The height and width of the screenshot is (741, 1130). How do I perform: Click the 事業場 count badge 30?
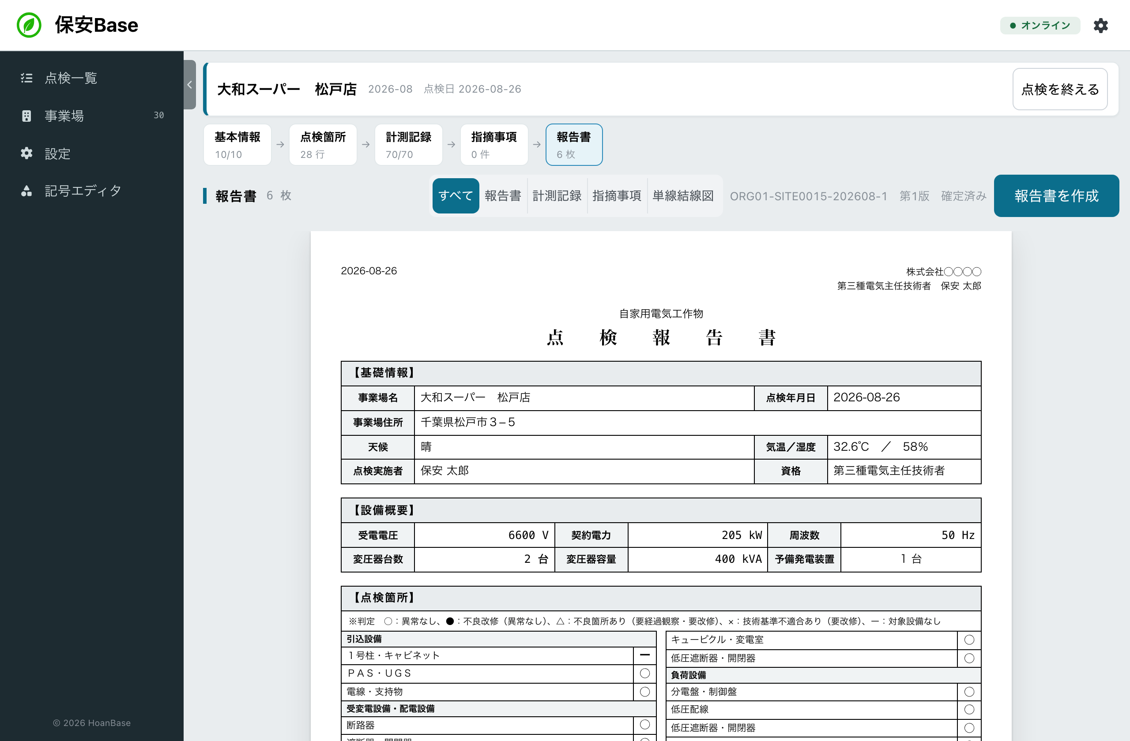(x=159, y=115)
